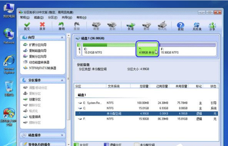Select the F: 15.90GB NTFS partition block
This screenshot has width=228, height=146.
tap(188, 49)
